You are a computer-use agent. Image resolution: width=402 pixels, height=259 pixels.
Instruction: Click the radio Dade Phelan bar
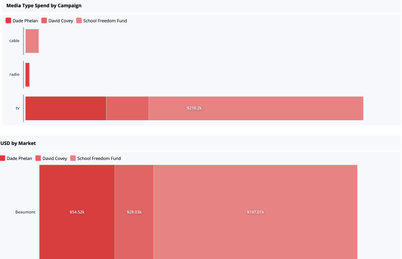27,74
